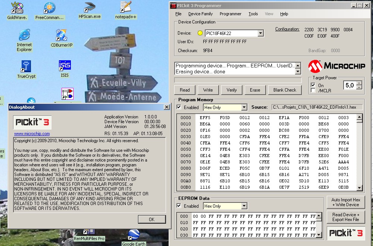Open the Device Family menu
Image resolution: width=373 pixels, height=246 pixels.
pos(201,14)
